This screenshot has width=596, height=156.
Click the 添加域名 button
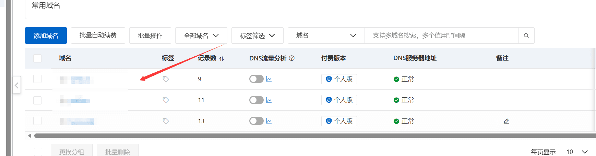pos(46,36)
